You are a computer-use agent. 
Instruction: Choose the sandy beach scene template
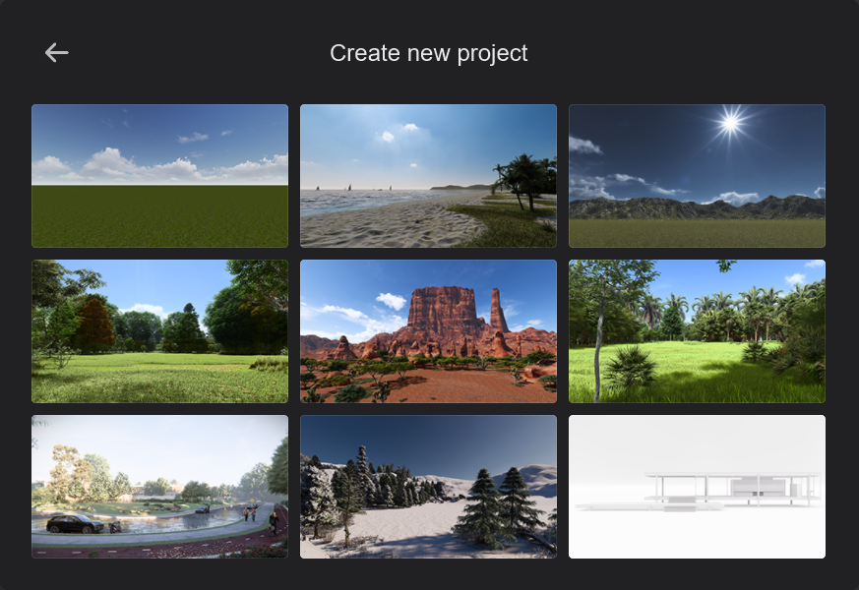428,176
